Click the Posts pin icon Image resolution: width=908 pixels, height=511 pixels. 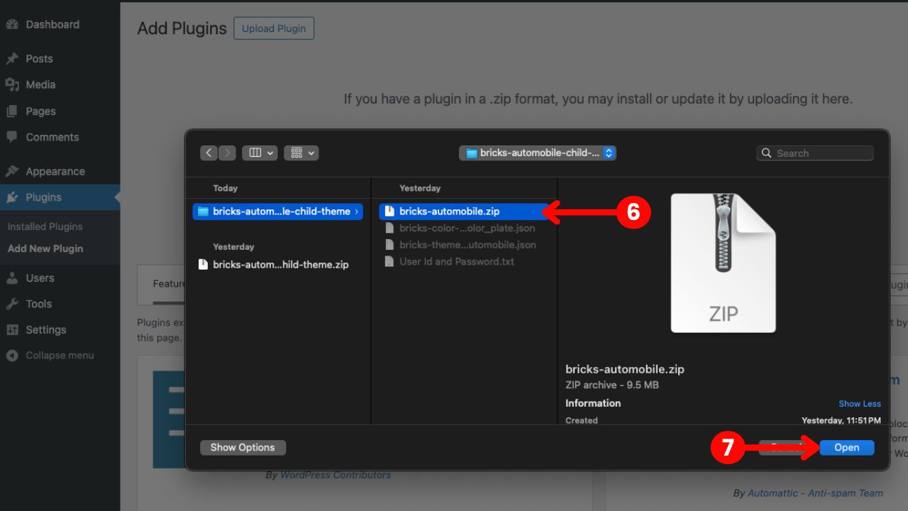point(12,58)
